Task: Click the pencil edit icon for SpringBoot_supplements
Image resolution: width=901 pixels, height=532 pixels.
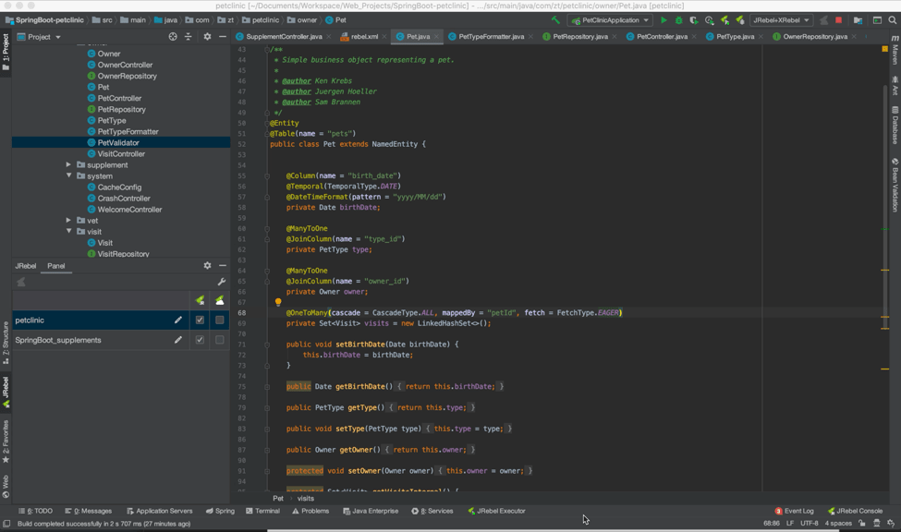Action: [x=178, y=340]
